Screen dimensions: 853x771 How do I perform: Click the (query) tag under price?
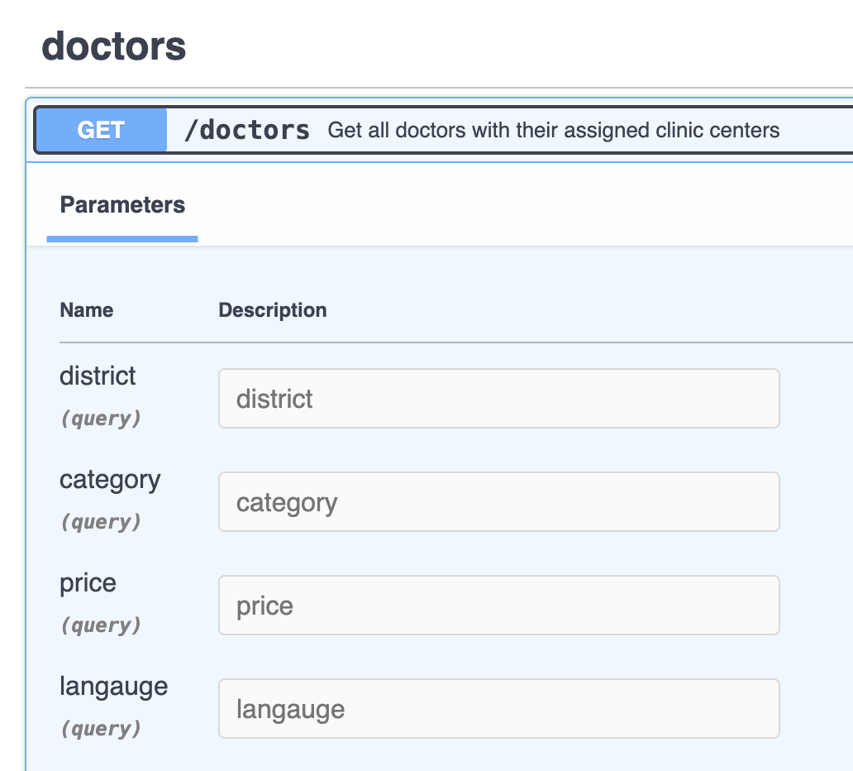coord(100,625)
